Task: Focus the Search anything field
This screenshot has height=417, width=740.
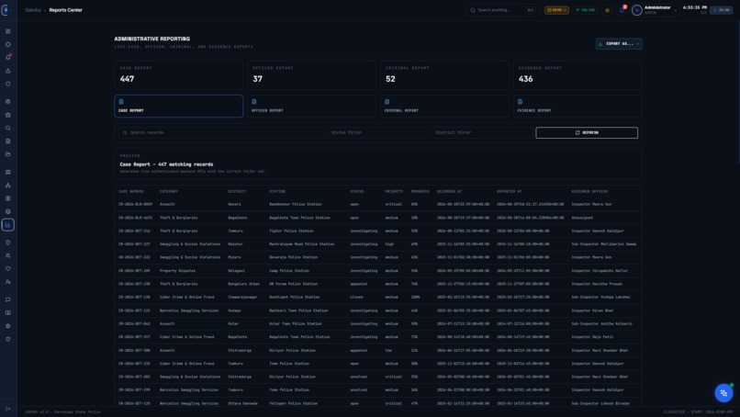Action: [502, 10]
